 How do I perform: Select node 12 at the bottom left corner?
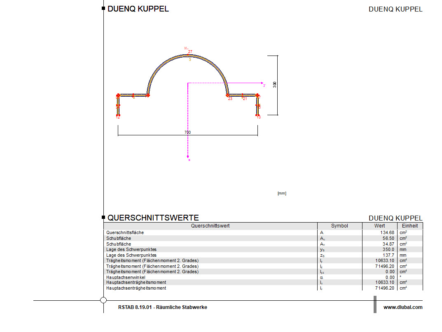pyautogui.click(x=118, y=116)
